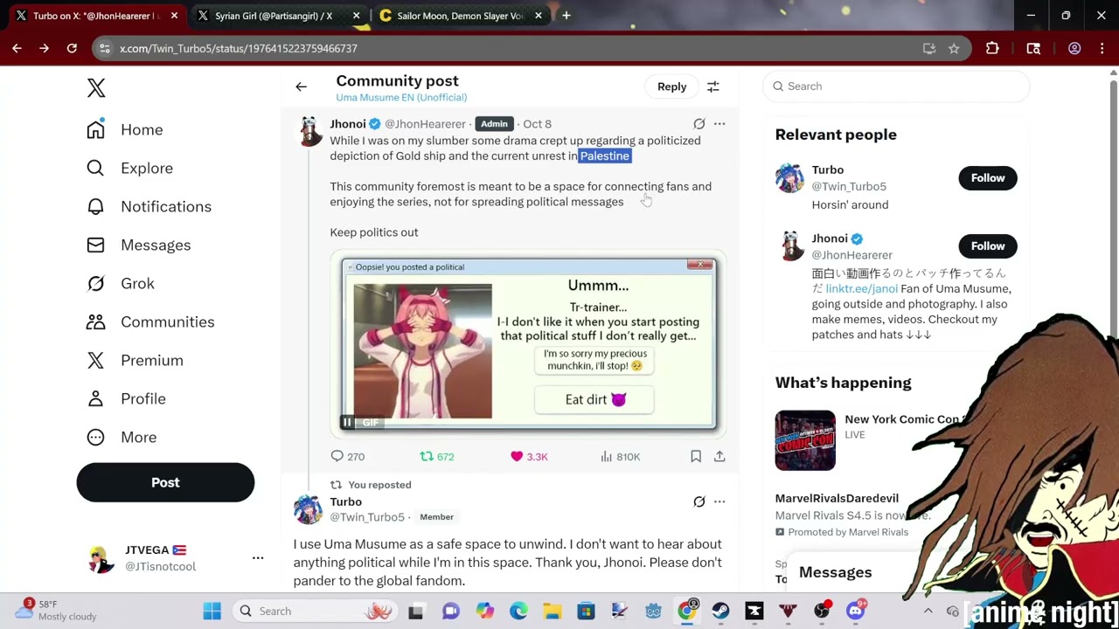Image resolution: width=1119 pixels, height=629 pixels.
Task: Follow Turbo in Relevant people
Action: pos(988,177)
